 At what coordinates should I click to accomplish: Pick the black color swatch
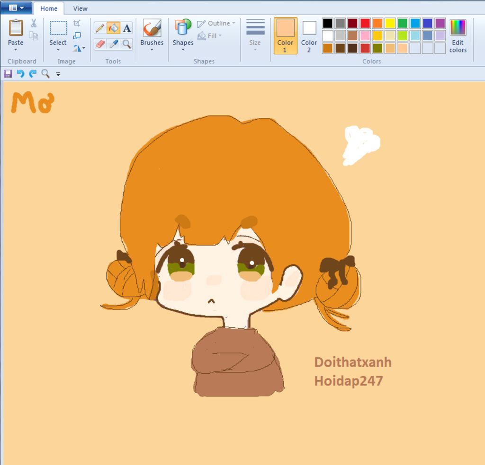coord(328,23)
